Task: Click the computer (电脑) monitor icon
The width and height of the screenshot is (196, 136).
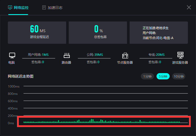Action: point(12,55)
